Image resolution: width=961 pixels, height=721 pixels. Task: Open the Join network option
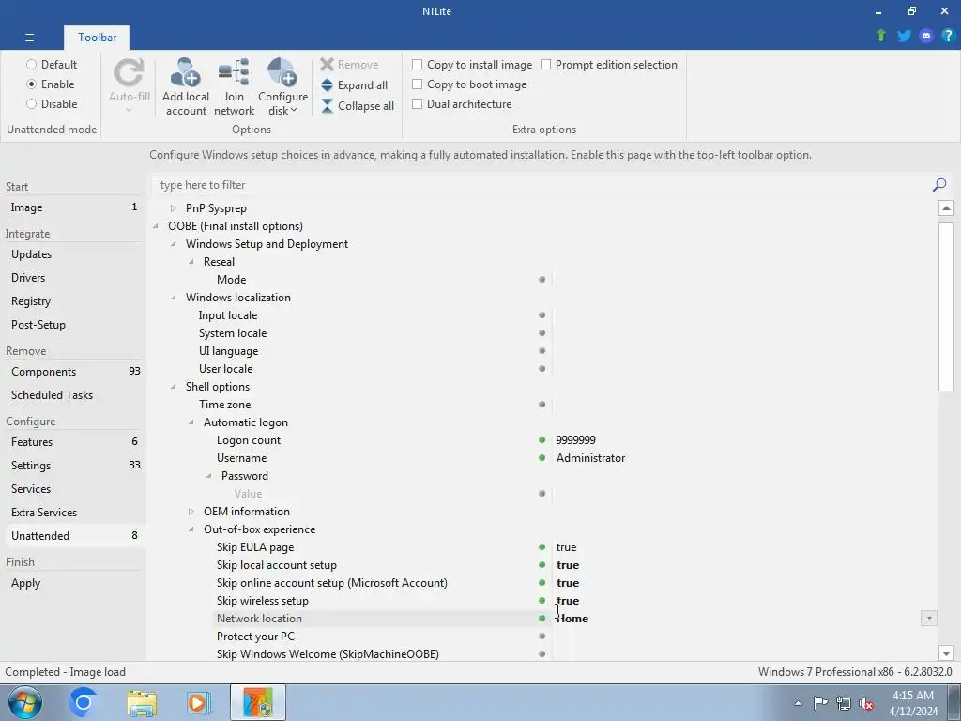pyautogui.click(x=234, y=86)
